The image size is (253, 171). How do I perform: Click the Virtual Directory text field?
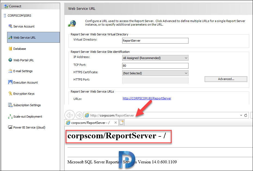click(155, 41)
